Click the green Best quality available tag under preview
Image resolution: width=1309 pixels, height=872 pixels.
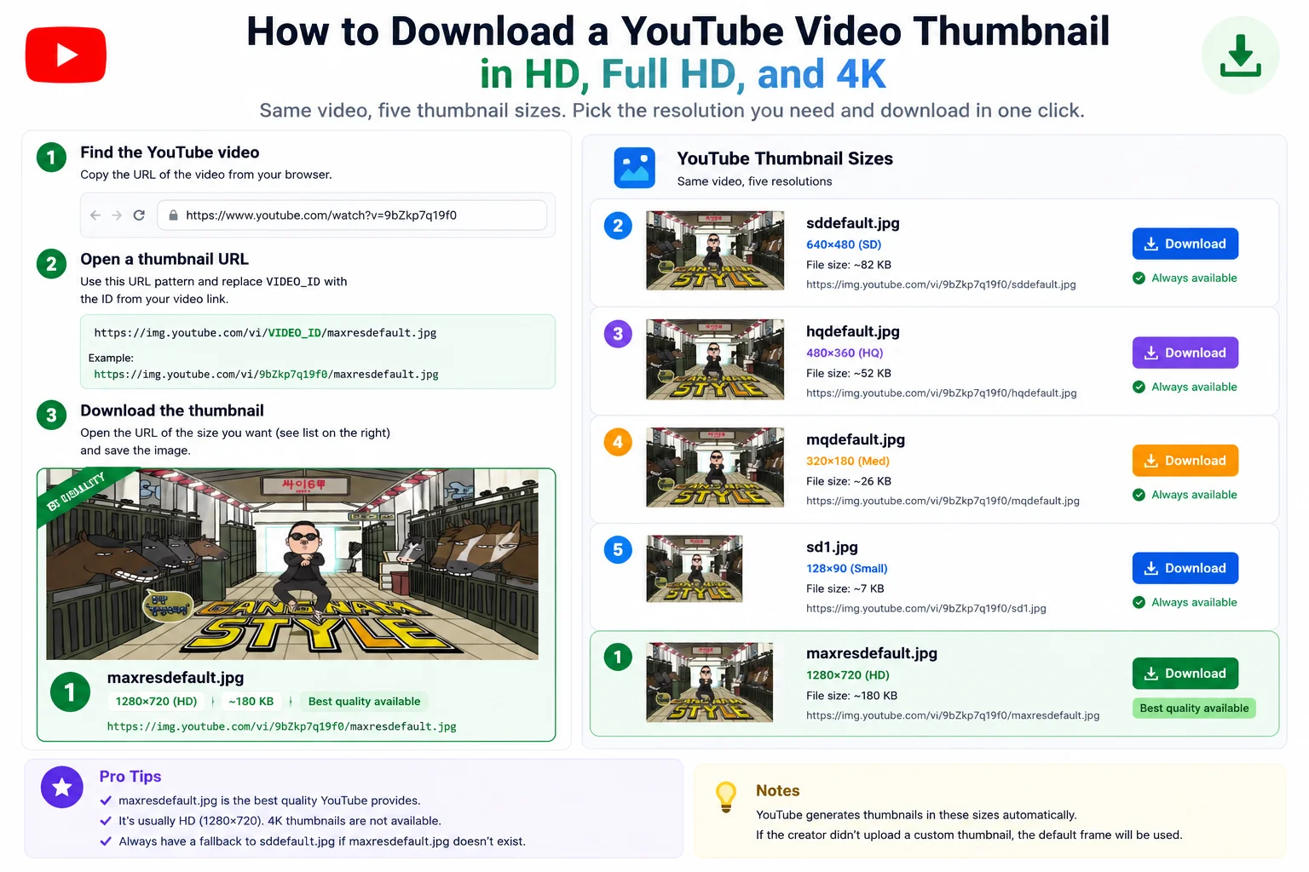pos(364,702)
